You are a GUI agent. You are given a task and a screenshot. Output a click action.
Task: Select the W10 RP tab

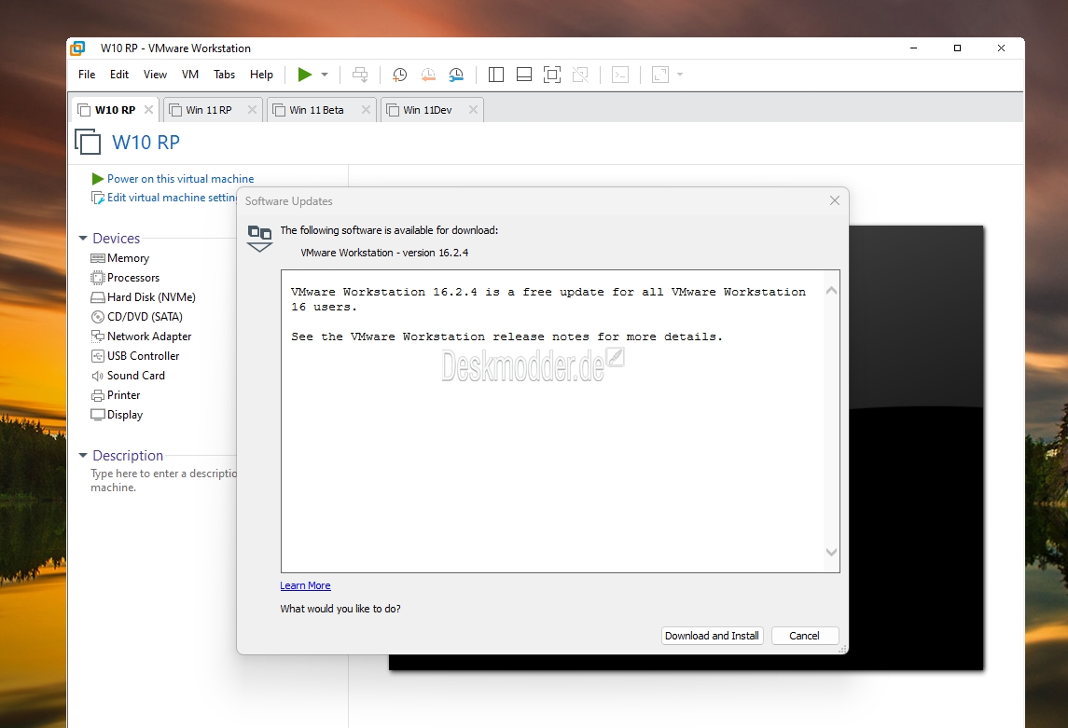[x=115, y=110]
